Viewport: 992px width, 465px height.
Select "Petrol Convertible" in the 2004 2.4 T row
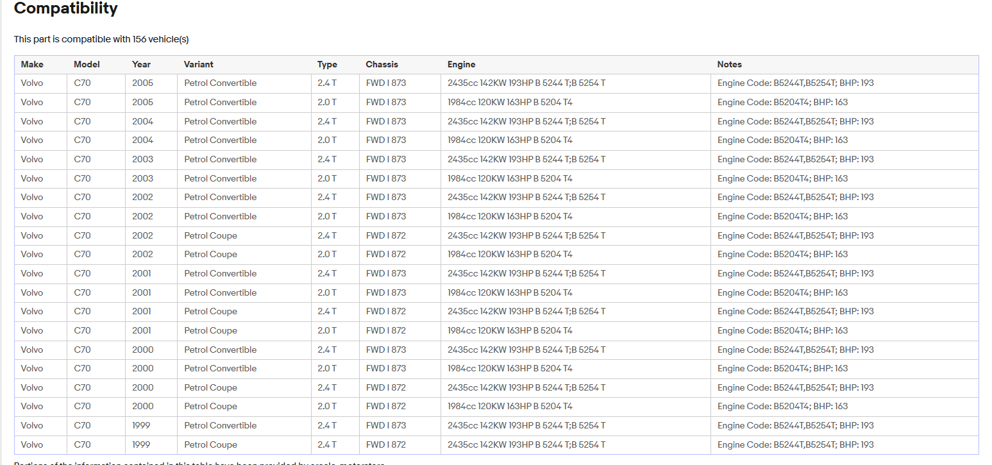(220, 121)
